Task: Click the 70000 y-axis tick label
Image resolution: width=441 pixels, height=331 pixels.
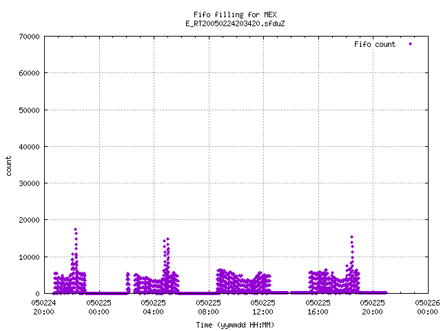Action: tap(29, 37)
